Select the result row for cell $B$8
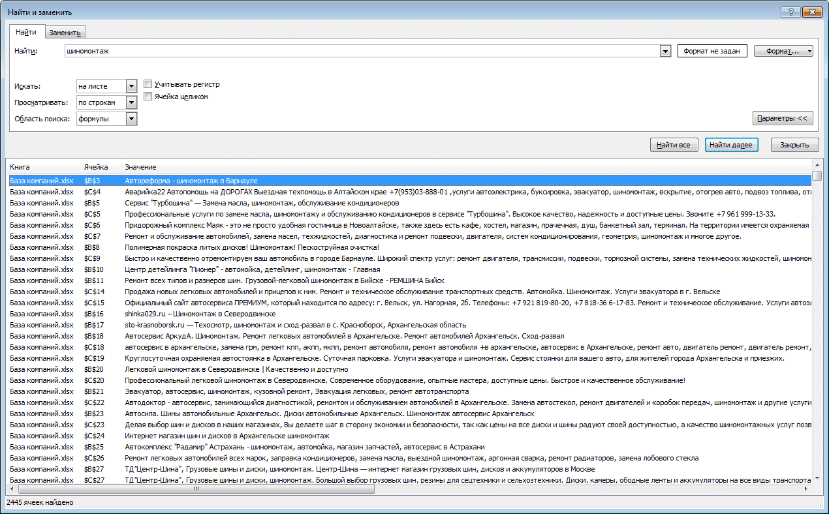 [x=410, y=247]
